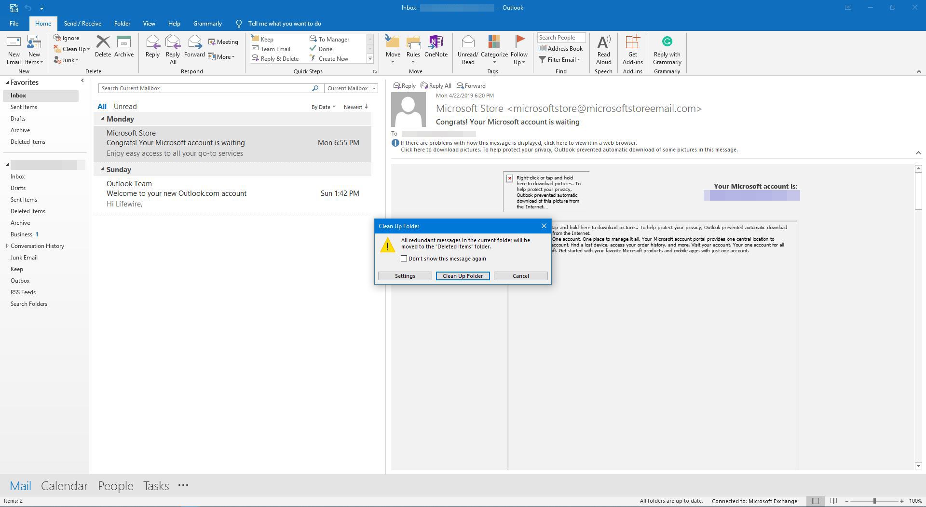Select the Done quick step
Viewport: 926px width, 507px height.
click(321, 49)
